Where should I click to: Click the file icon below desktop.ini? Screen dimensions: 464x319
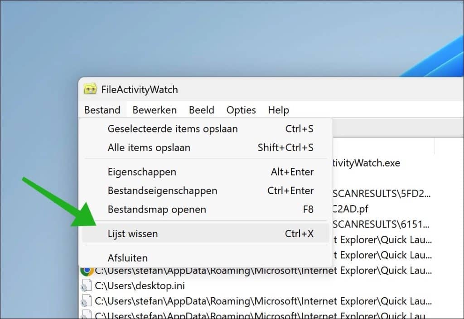[85, 301]
